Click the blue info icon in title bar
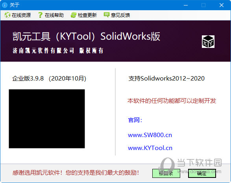The height and width of the screenshot is (183, 231). click(5, 5)
